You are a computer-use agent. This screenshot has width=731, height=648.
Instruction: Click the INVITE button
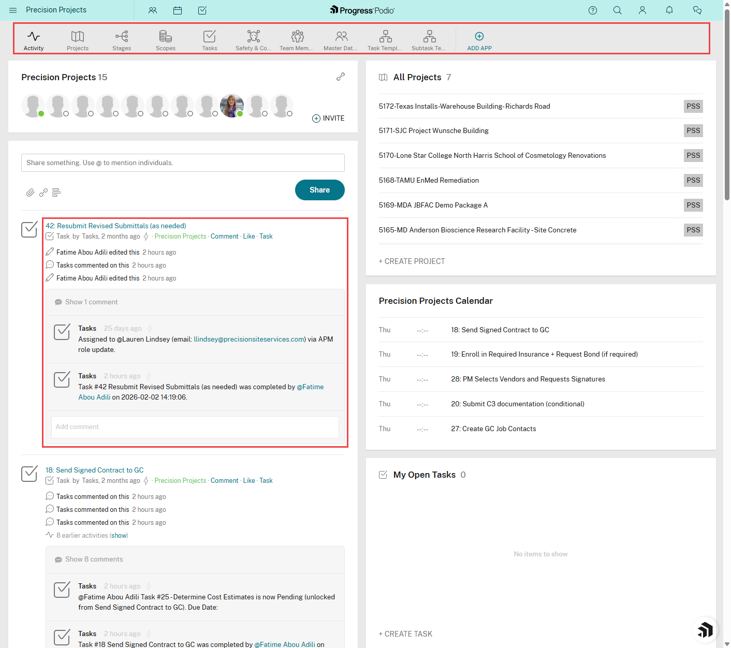tap(328, 118)
